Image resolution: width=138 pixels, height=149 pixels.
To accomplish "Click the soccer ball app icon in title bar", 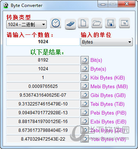I will (6, 5).
